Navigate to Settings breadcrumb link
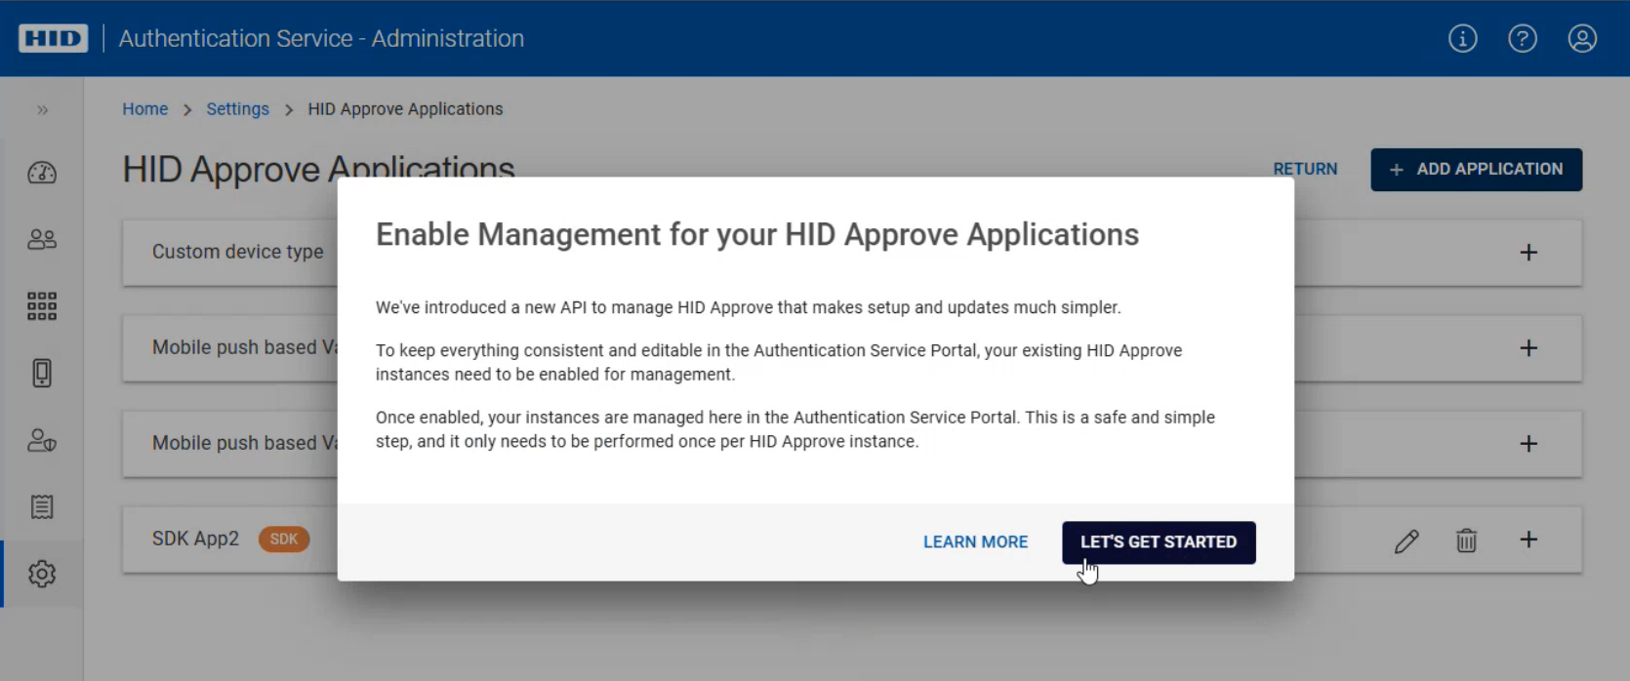 (237, 109)
